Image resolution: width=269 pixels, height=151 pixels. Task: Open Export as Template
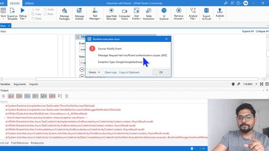(x=12, y=14)
